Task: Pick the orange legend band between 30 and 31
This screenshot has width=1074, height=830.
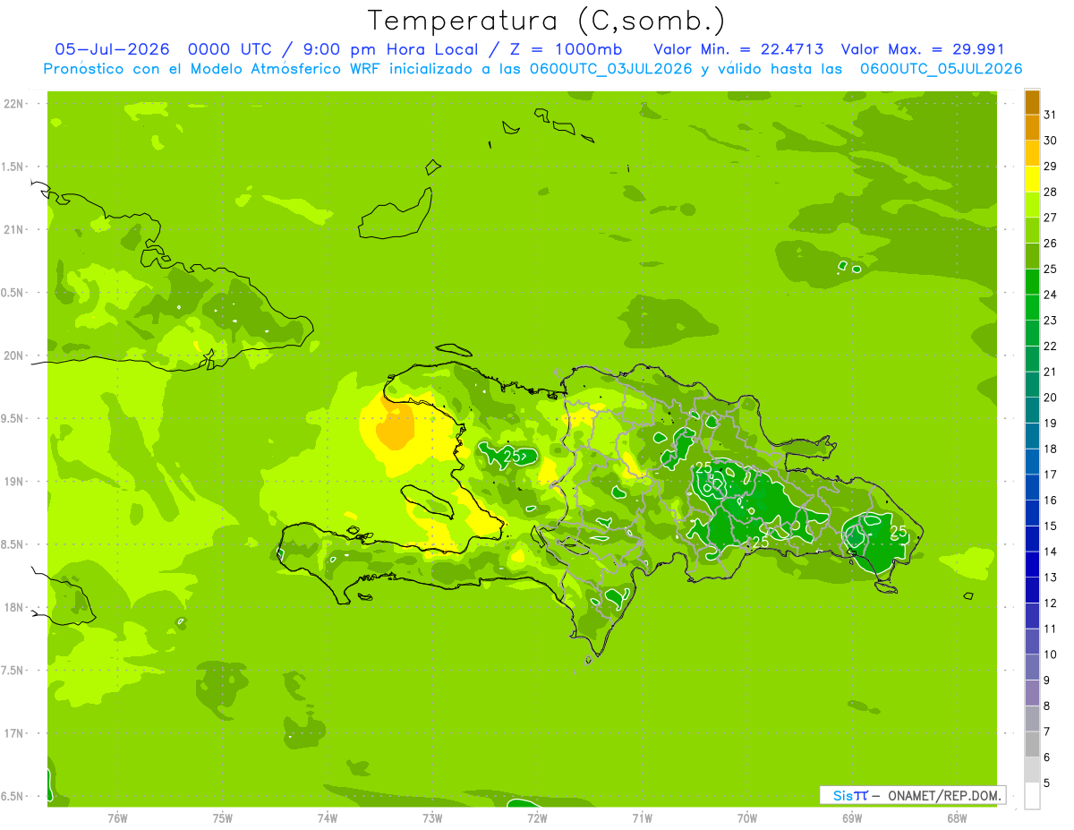Action: click(1032, 128)
